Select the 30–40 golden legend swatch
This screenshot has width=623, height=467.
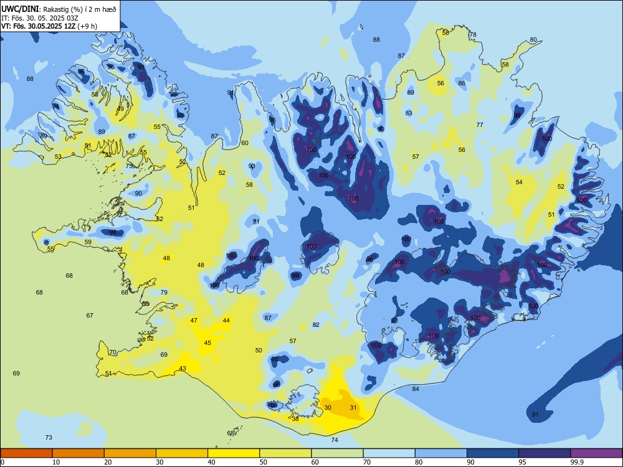coord(182,453)
